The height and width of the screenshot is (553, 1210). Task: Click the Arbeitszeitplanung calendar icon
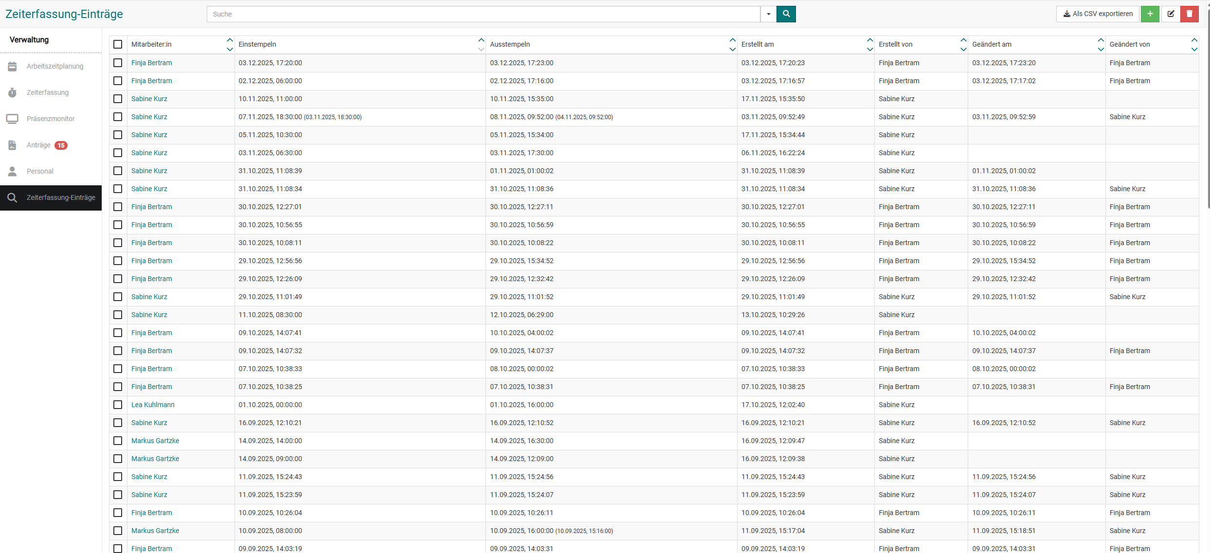(12, 66)
